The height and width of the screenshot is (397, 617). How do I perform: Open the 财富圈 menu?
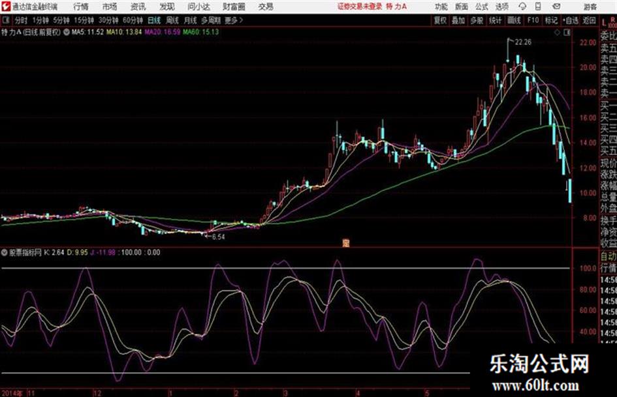pos(234,7)
